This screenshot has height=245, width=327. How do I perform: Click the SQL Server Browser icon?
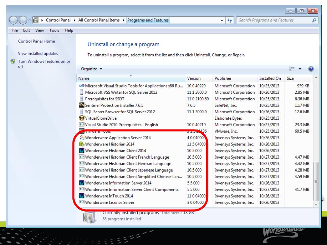[x=81, y=112]
